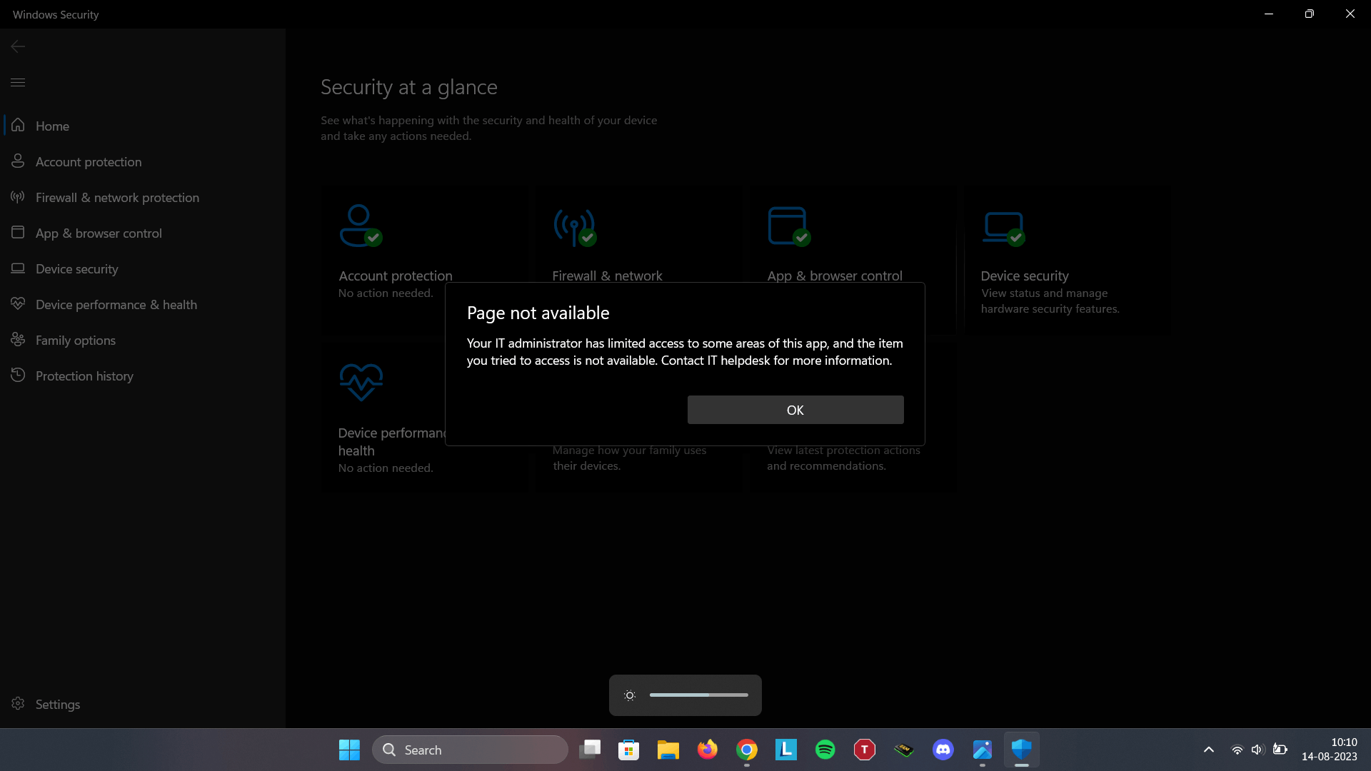Open the green chip app icon in the taskbar
The height and width of the screenshot is (771, 1371).
(904, 750)
